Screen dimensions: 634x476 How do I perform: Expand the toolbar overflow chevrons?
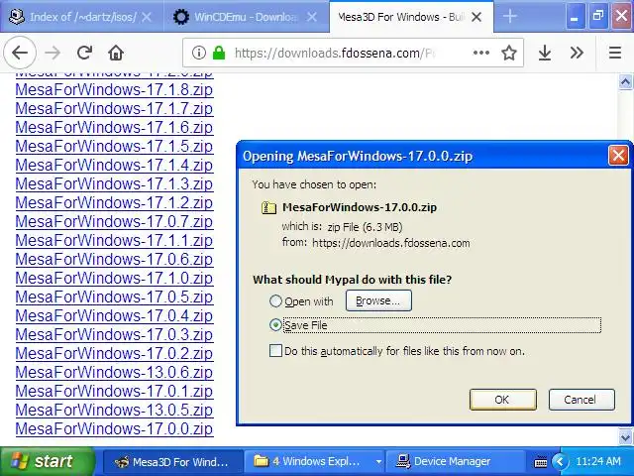(577, 53)
